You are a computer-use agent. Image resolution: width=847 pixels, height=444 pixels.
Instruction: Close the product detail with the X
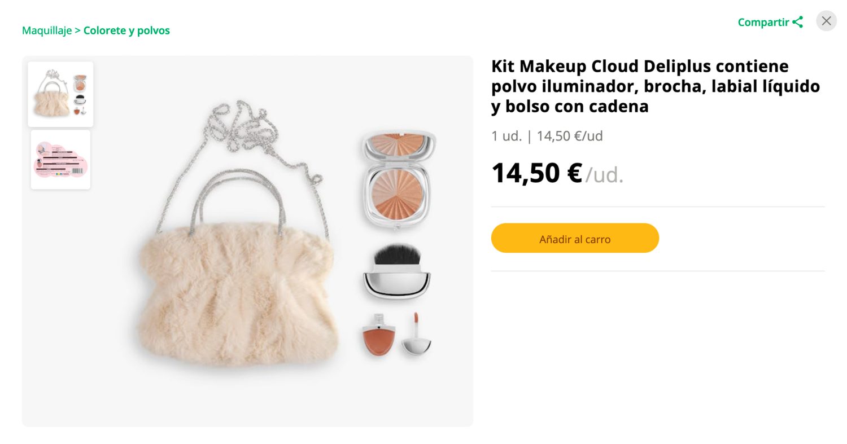(826, 21)
